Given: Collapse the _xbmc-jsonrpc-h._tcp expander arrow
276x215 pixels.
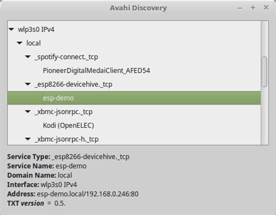Looking at the screenshot, I should click(x=28, y=139).
